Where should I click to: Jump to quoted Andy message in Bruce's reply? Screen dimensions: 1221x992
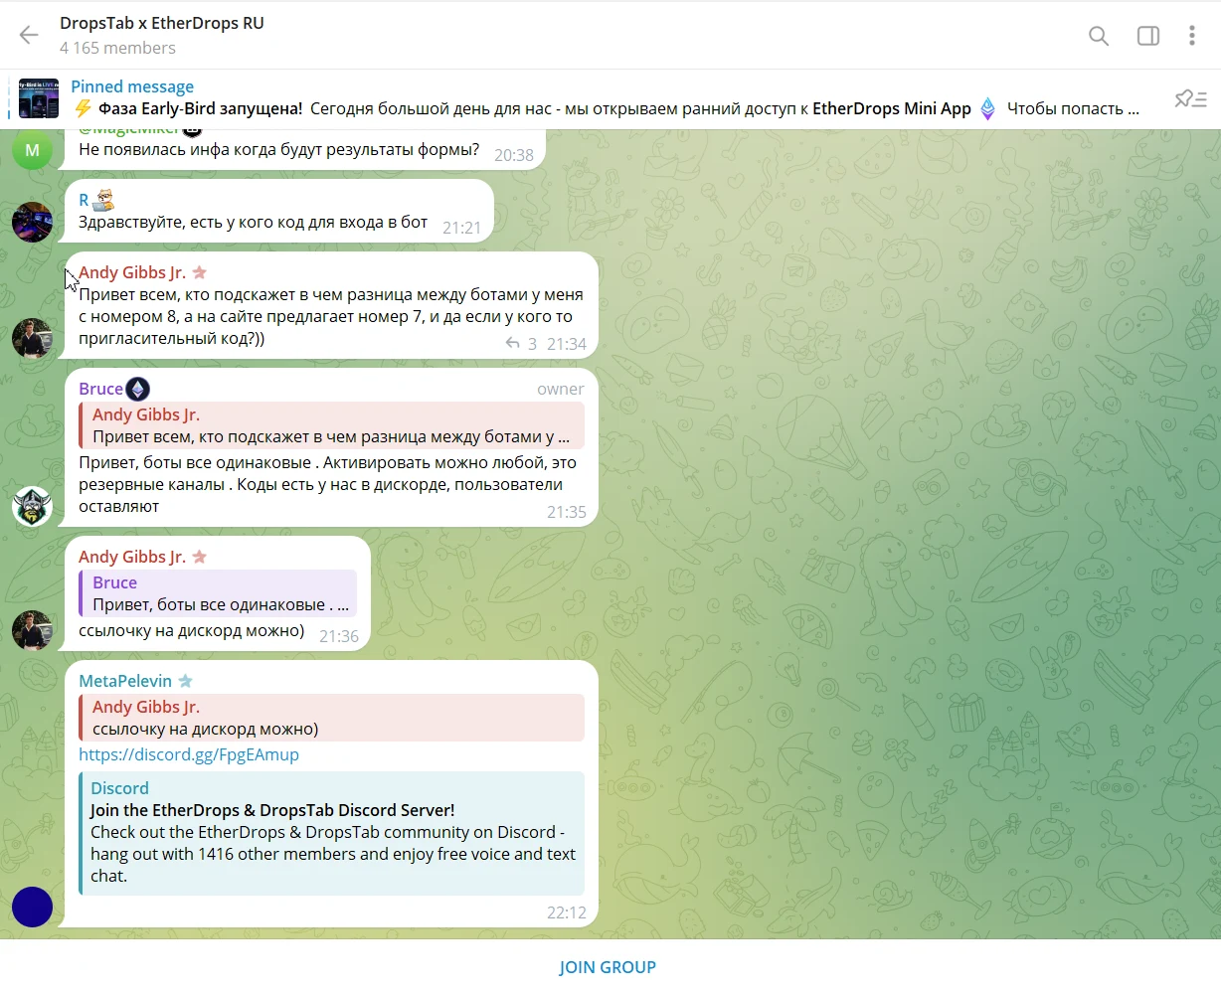click(332, 425)
